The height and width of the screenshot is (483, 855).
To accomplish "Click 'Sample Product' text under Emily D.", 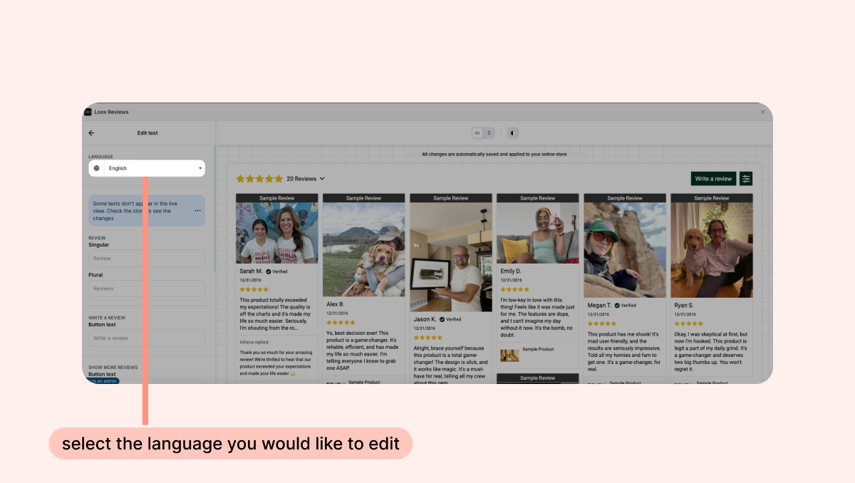I will pos(538,349).
